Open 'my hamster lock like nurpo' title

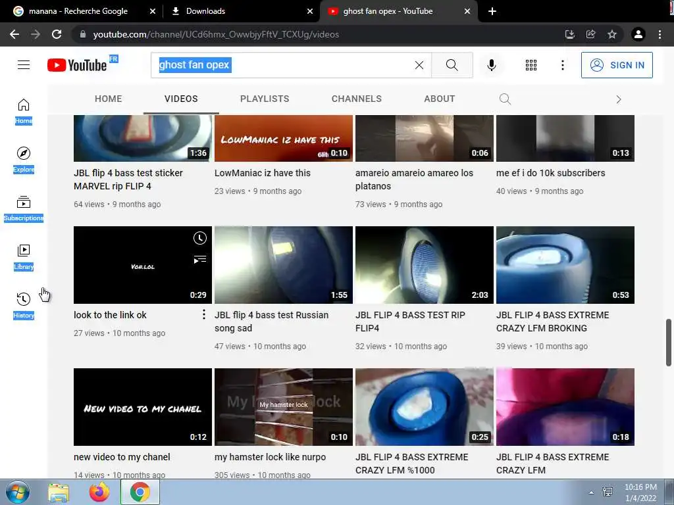tap(270, 457)
